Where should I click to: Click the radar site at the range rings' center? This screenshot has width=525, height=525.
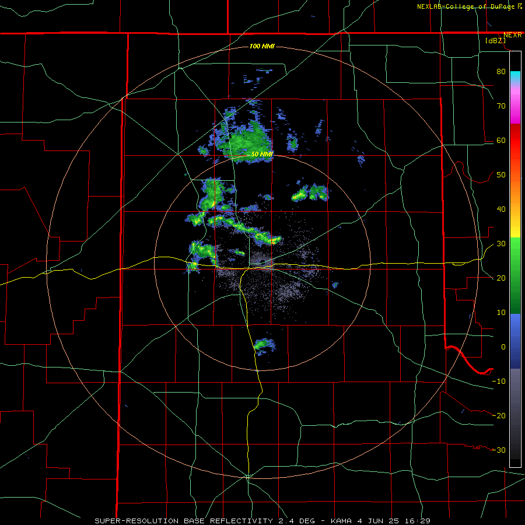click(x=262, y=262)
